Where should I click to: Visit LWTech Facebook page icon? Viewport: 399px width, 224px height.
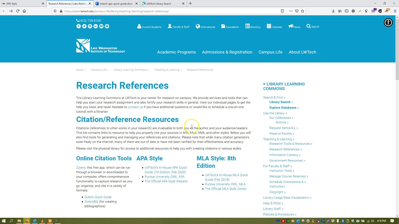coord(79,26)
